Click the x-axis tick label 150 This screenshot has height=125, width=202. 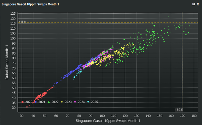(160, 116)
